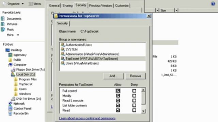
Task: Open the Security tab in properties dialog
Action: point(81,5)
